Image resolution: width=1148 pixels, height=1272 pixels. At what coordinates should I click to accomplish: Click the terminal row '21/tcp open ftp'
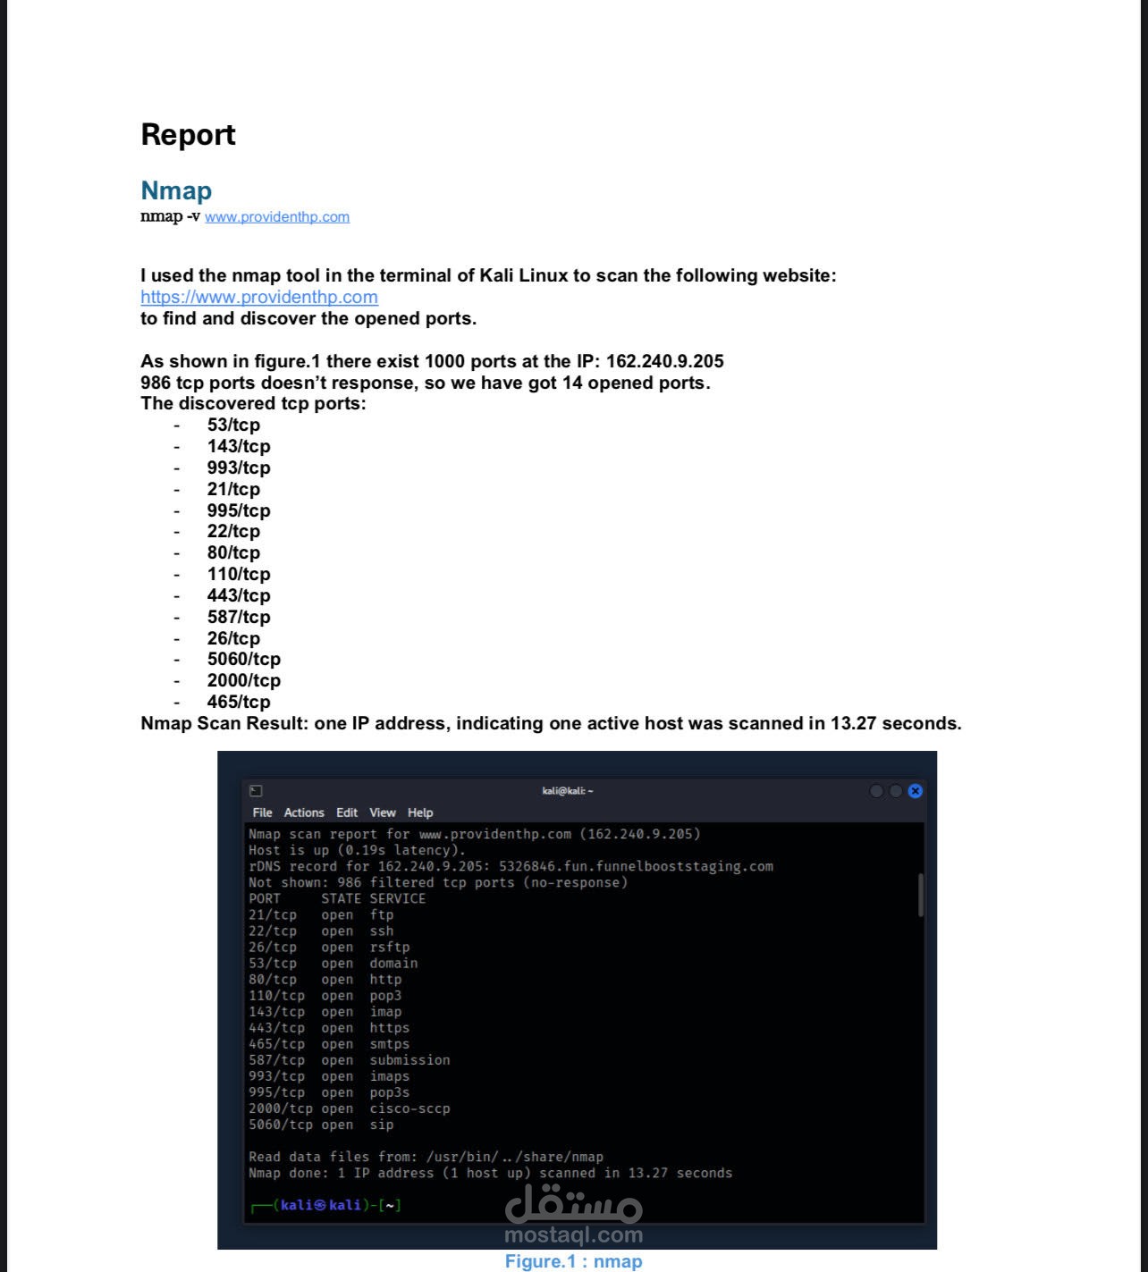tap(321, 914)
